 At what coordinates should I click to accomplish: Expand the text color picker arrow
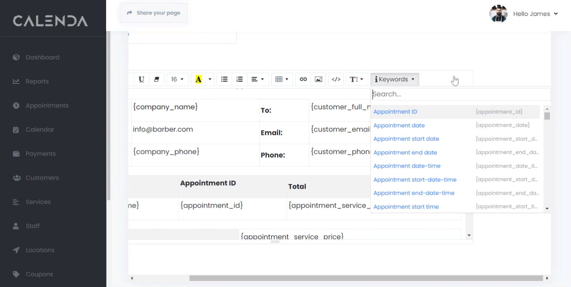pos(210,79)
